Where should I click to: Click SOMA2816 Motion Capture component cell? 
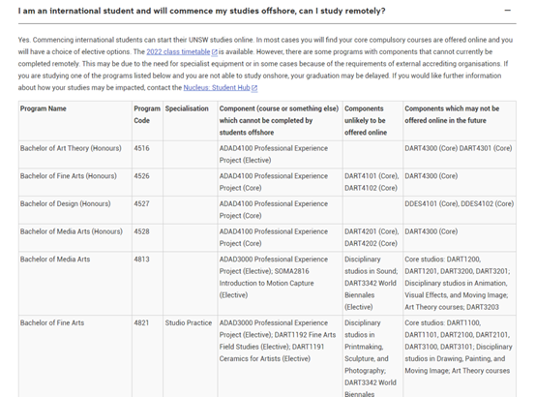(x=280, y=284)
